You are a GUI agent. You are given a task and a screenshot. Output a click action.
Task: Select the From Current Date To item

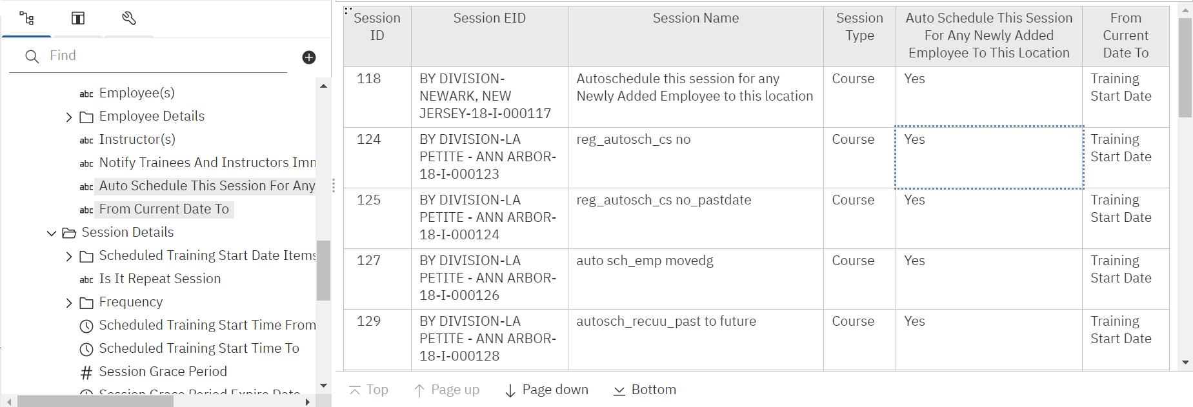(x=164, y=209)
